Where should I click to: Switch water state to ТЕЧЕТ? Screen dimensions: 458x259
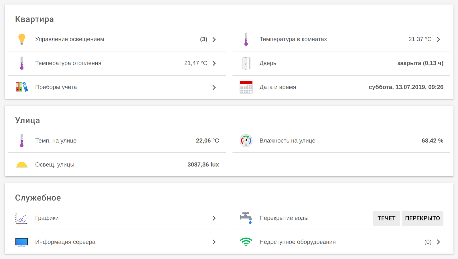[x=386, y=218]
